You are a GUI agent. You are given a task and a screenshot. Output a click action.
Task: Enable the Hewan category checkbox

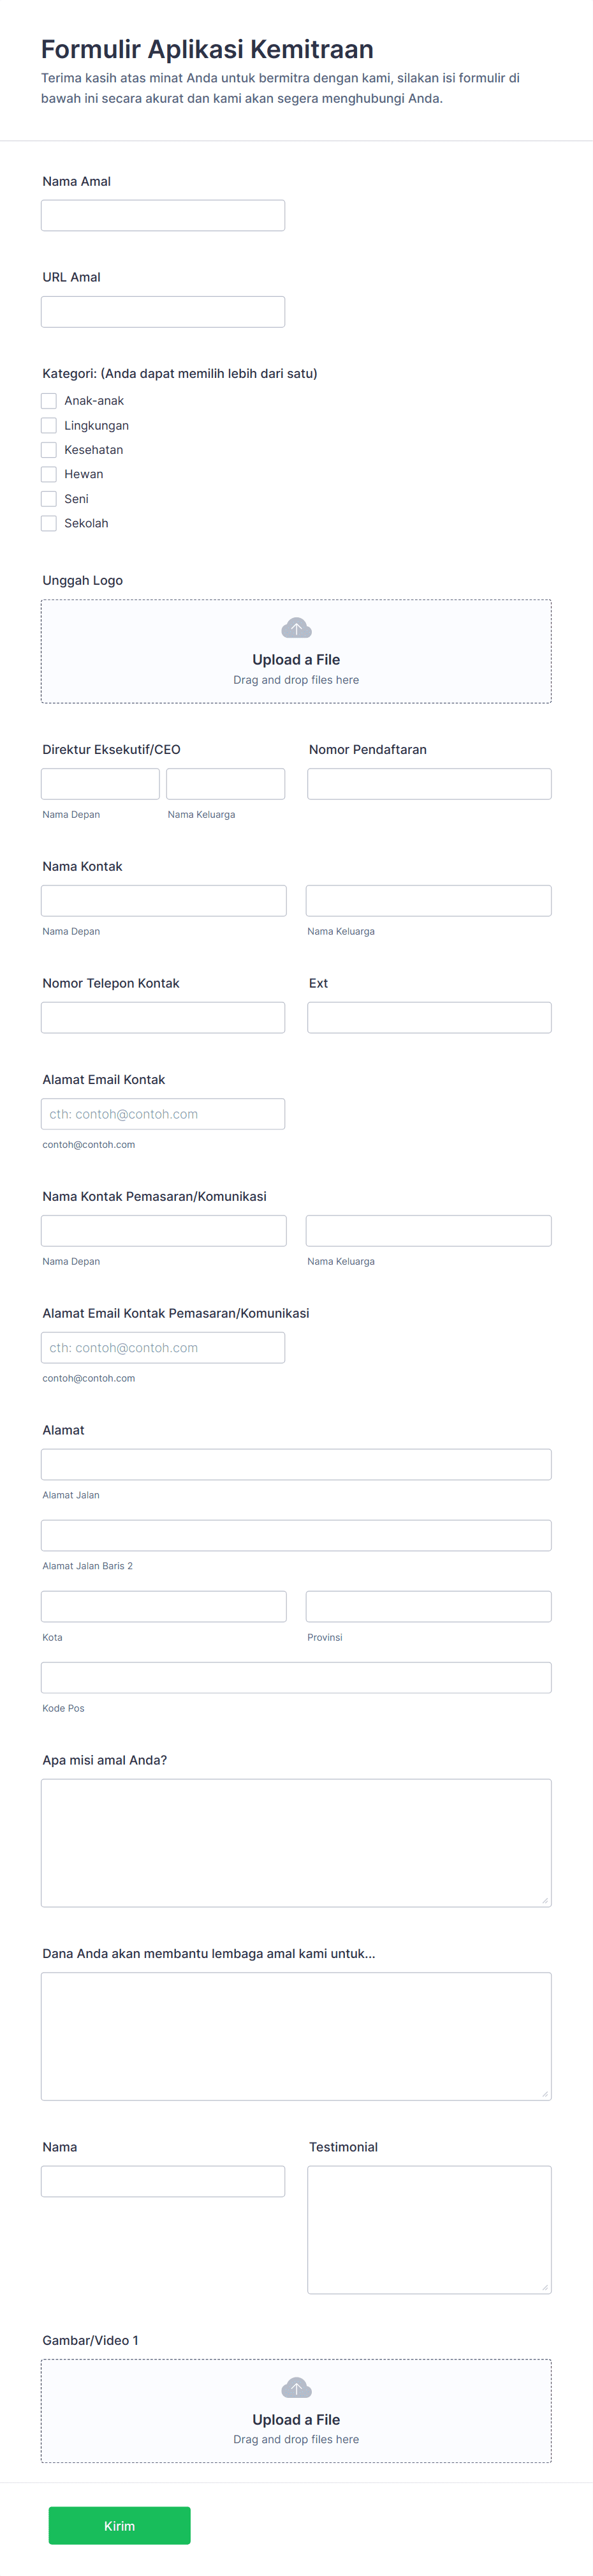click(49, 474)
